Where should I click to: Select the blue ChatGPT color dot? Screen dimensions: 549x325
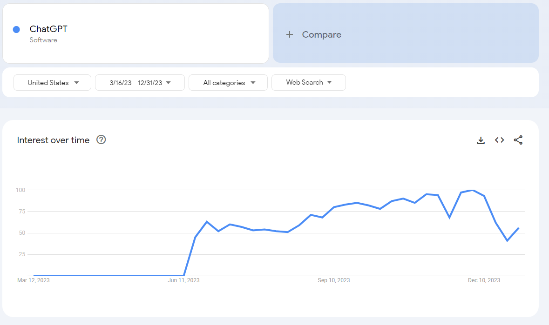tap(16, 29)
